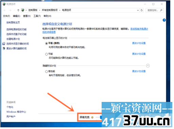This screenshot has width=174, height=129.
Task: Change plan settings for 节能 plan
Action: point(139,54)
